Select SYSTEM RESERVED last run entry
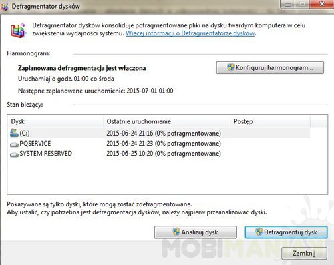Screen dimensions: 334x265 pyautogui.click(x=164, y=154)
